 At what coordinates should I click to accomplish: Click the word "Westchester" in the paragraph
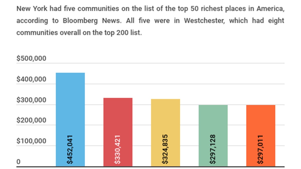(x=203, y=21)
